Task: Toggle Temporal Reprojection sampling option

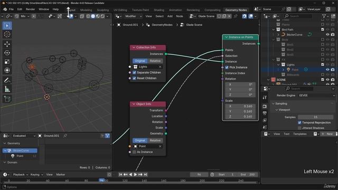Action: pos(299,122)
